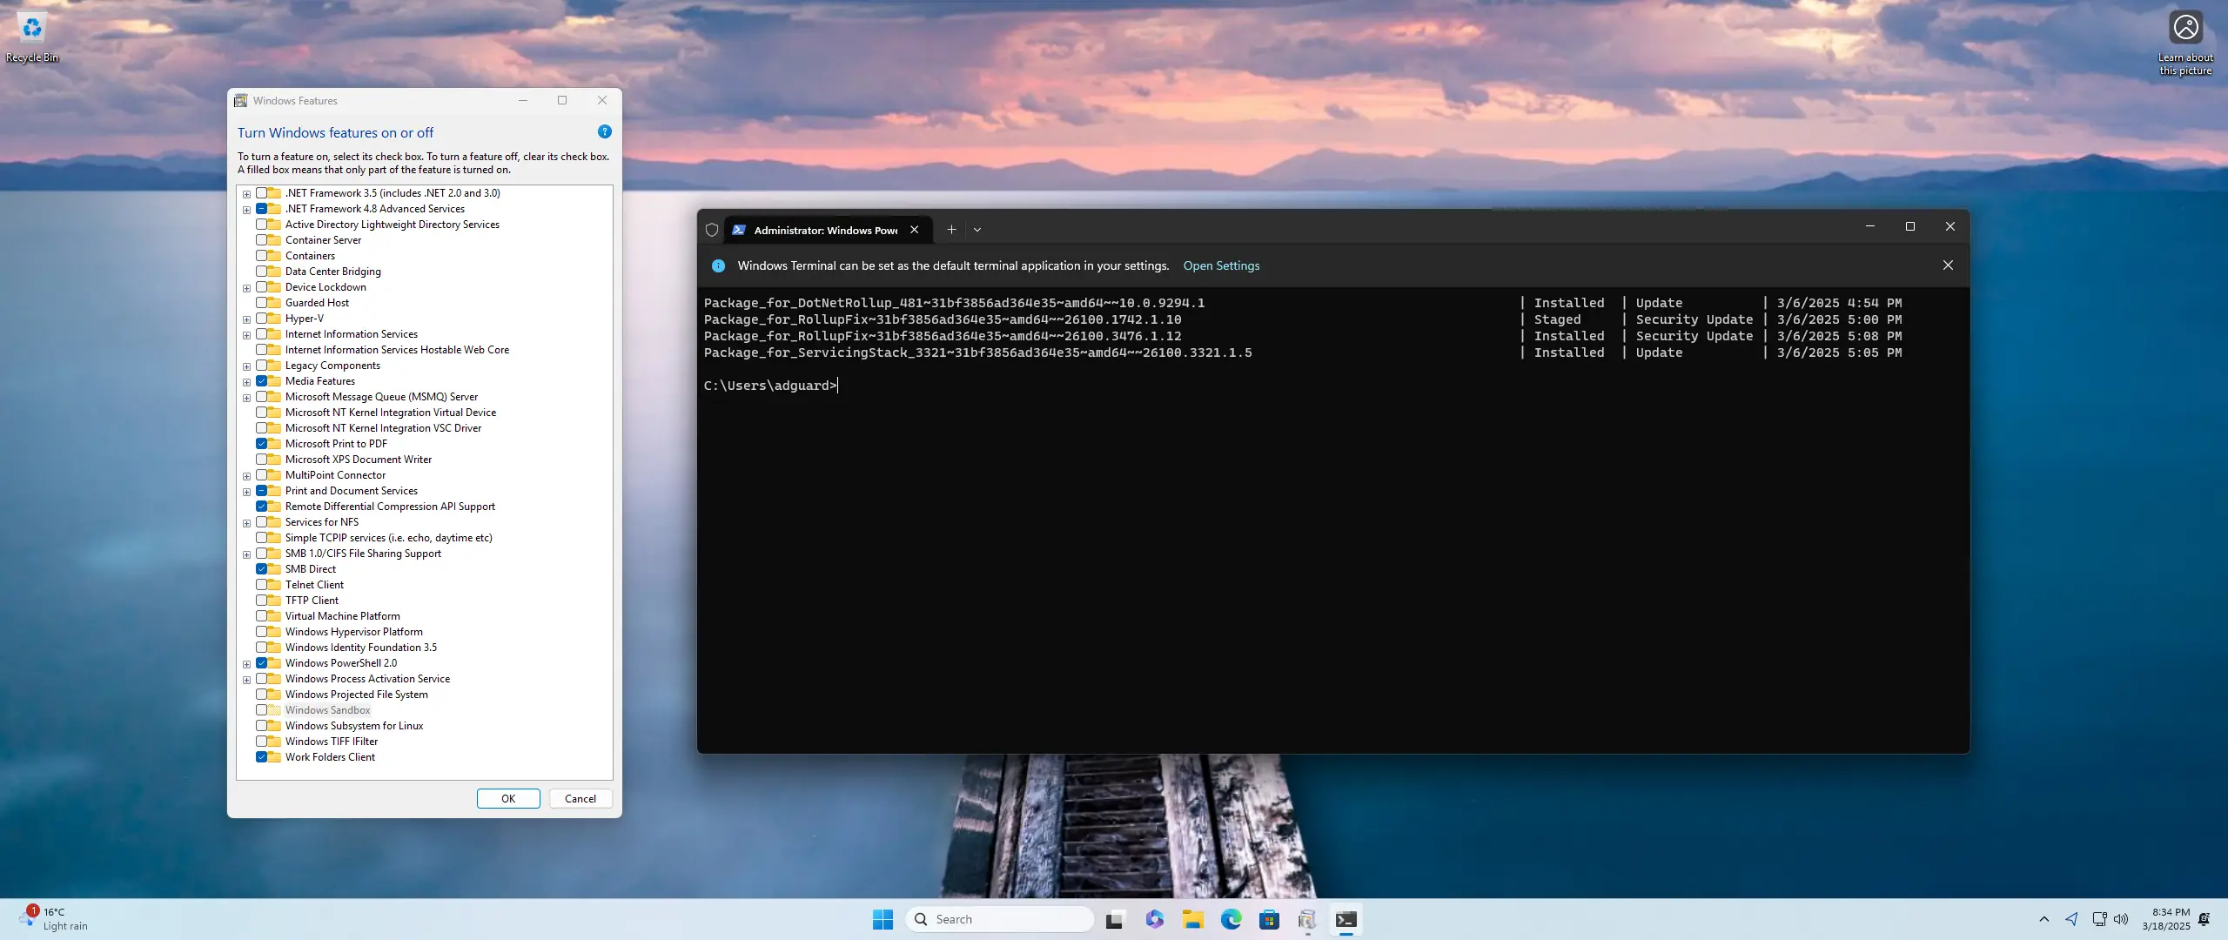Open Microsoft Edge from the taskbar
This screenshot has width=2228, height=940.
[1231, 919]
